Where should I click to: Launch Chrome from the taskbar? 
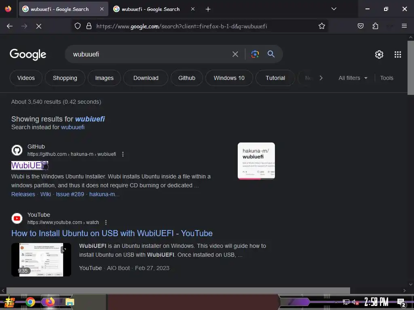point(30,302)
